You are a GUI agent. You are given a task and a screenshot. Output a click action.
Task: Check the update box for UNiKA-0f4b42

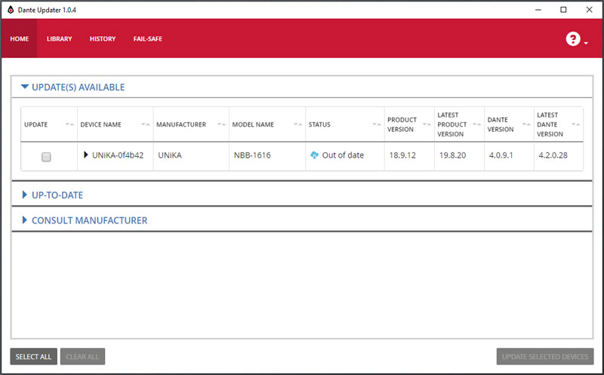tap(46, 157)
